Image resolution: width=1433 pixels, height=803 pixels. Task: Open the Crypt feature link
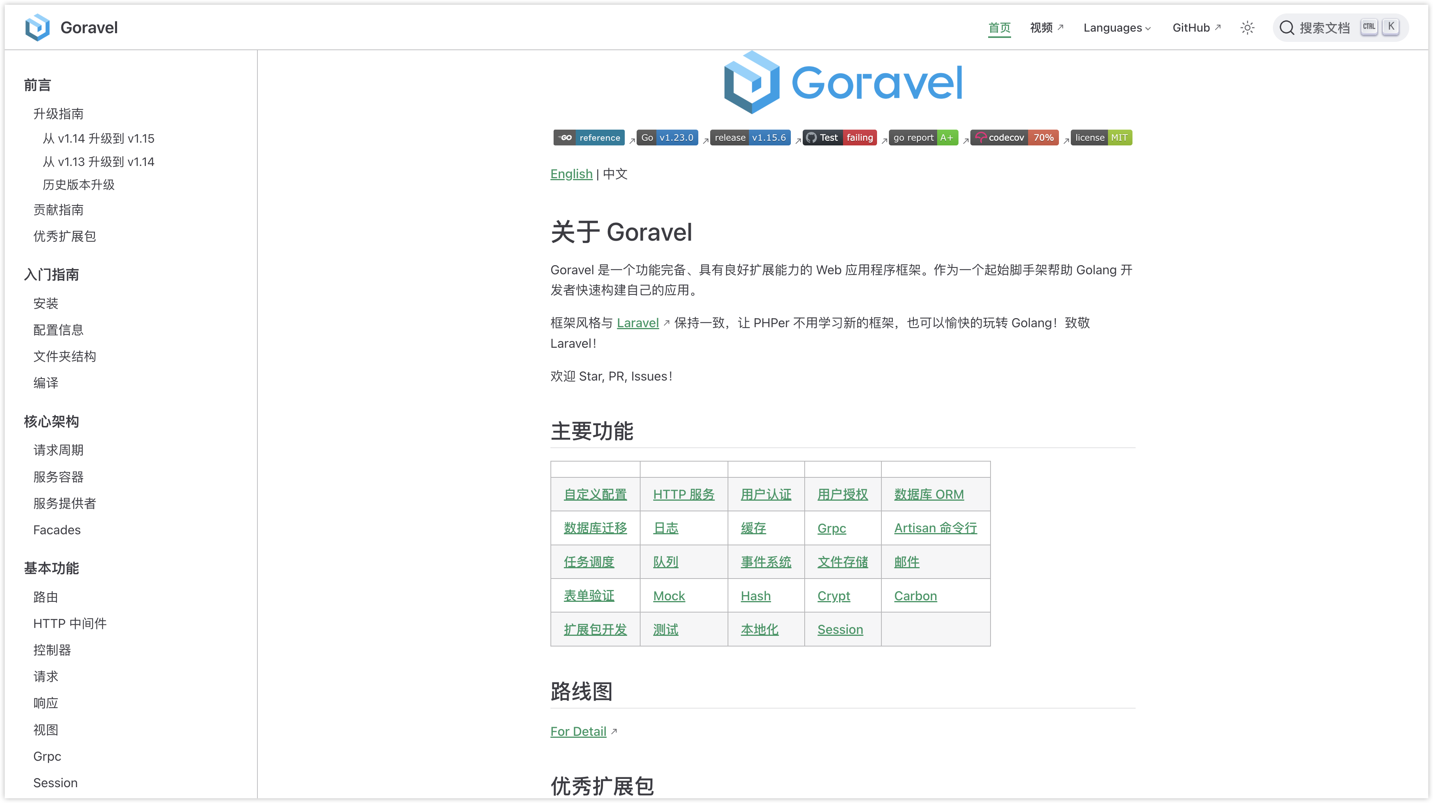(x=833, y=596)
